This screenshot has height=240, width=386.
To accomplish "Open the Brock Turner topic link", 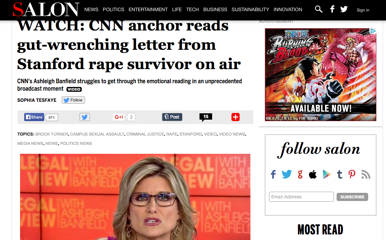I will [x=51, y=134].
